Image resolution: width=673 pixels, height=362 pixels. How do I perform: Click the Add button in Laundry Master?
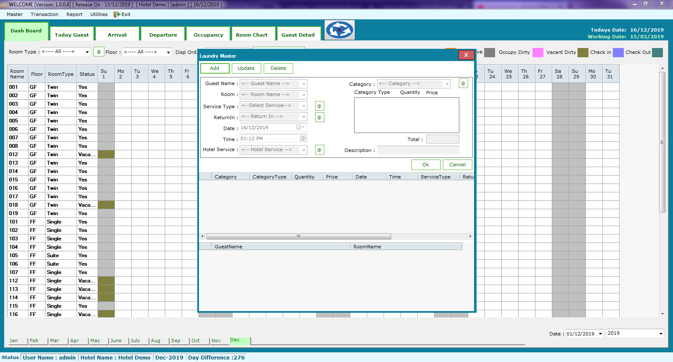tap(215, 68)
